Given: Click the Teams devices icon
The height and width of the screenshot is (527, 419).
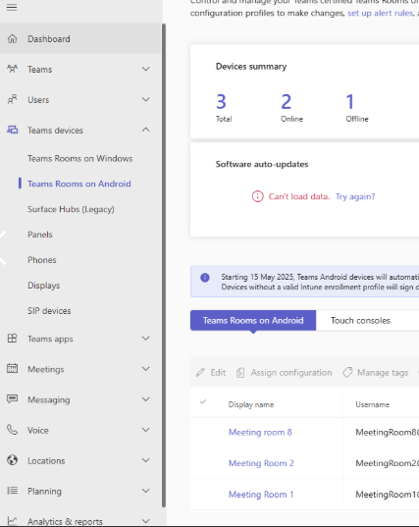Looking at the screenshot, I should [13, 130].
